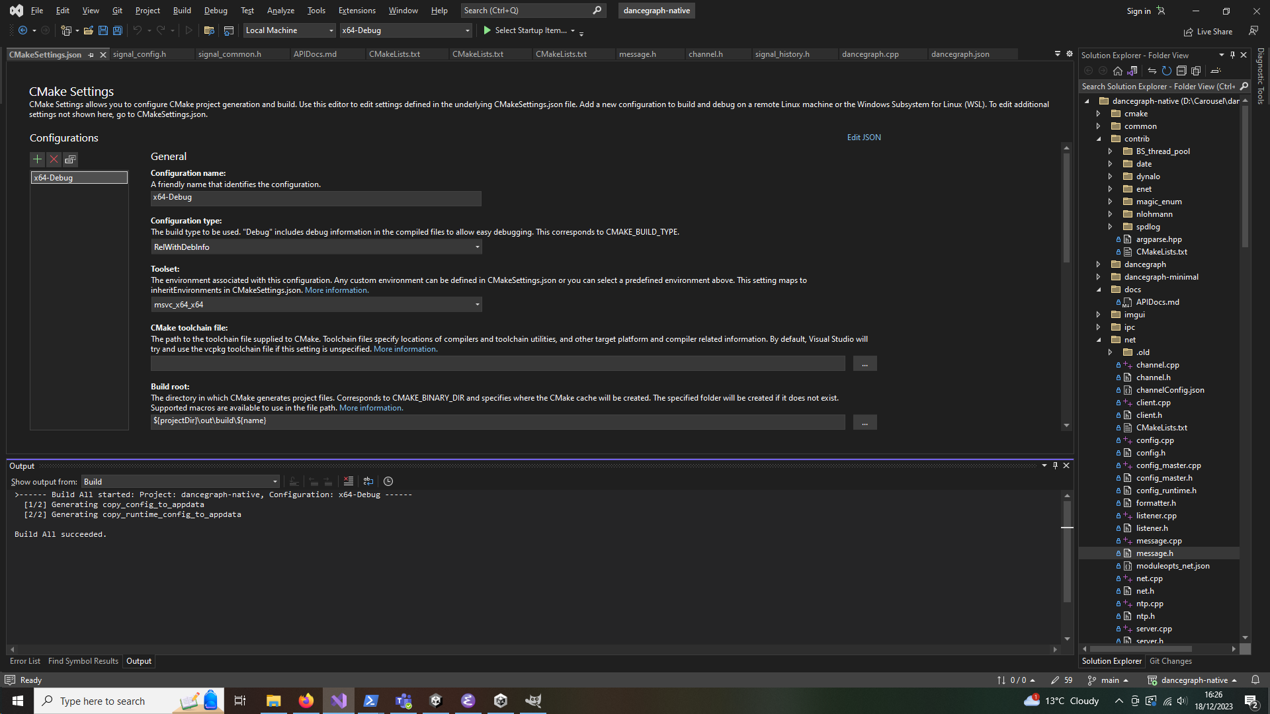The height and width of the screenshot is (714, 1270).
Task: Add a new CMake configuration with plus icon
Action: click(x=37, y=159)
